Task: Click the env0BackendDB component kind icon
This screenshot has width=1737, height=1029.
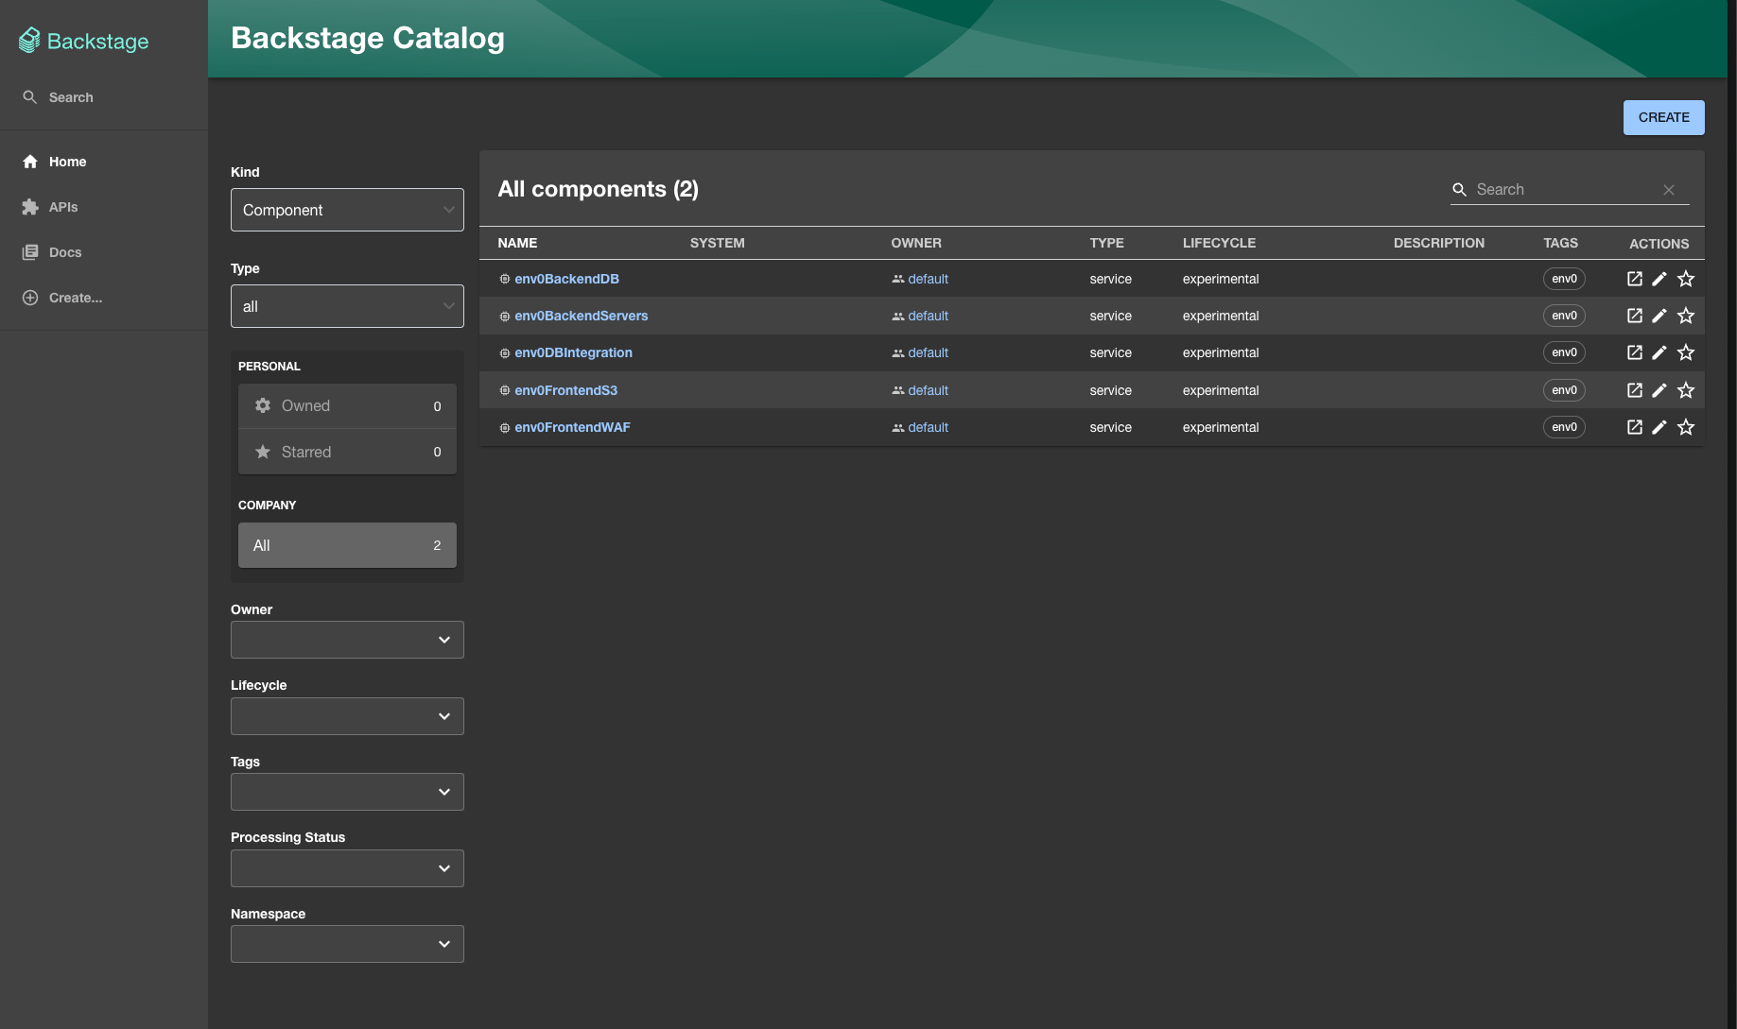Action: 505,279
